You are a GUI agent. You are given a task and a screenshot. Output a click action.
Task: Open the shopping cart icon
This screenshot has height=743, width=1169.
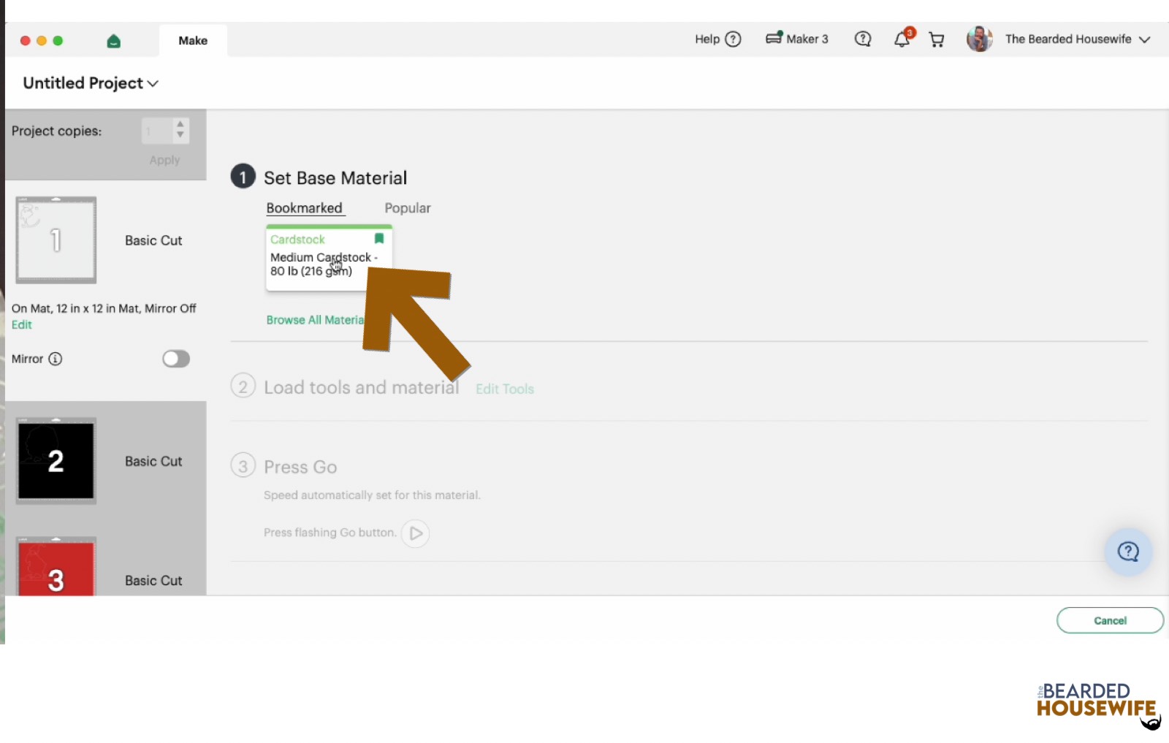936,39
